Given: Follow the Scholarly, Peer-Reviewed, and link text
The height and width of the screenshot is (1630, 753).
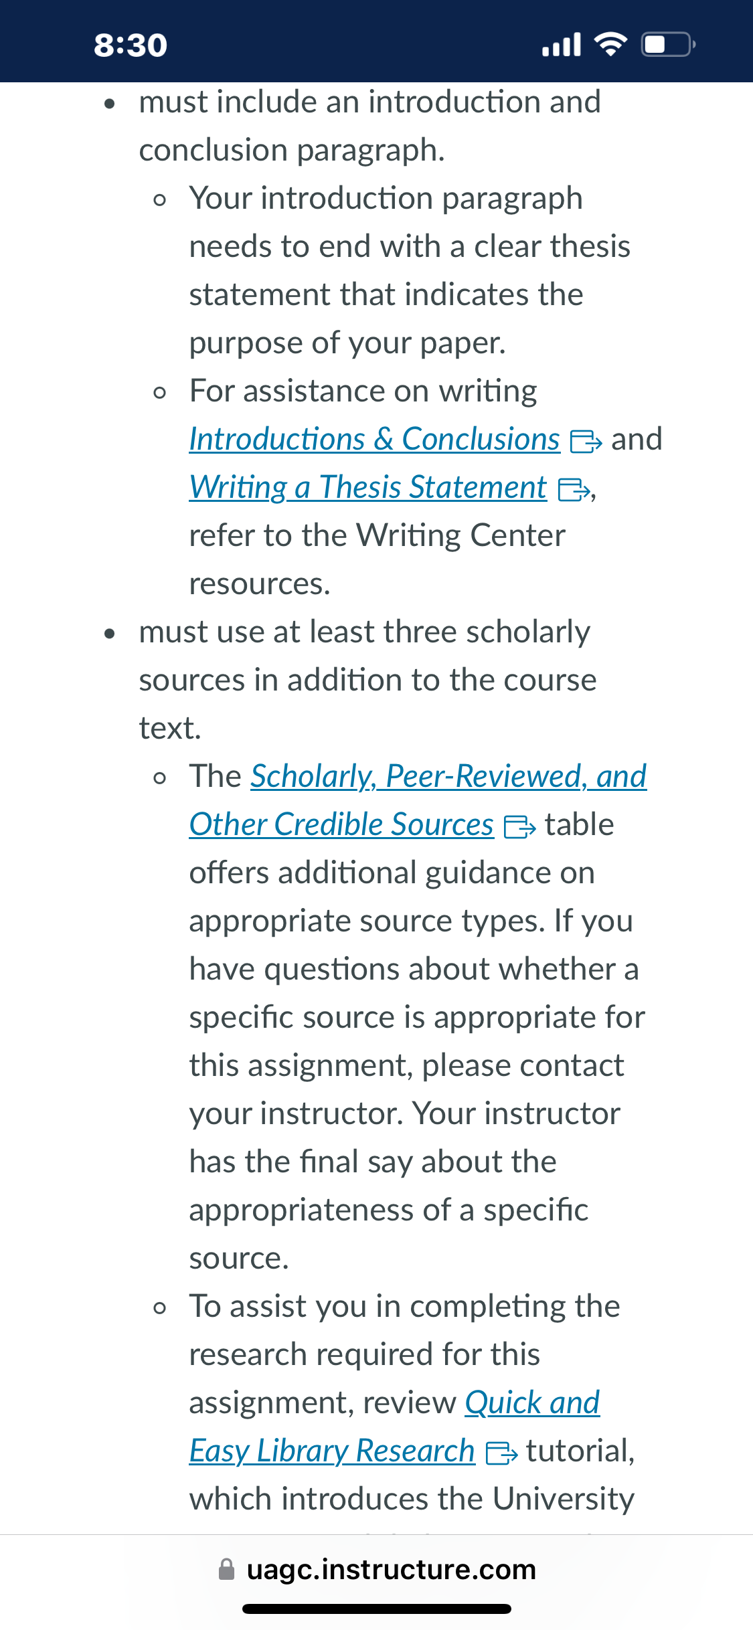Looking at the screenshot, I should click(448, 777).
